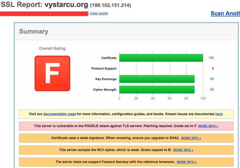
Task: Click the weak signature SHA2 warning text
Action: click(x=115, y=138)
